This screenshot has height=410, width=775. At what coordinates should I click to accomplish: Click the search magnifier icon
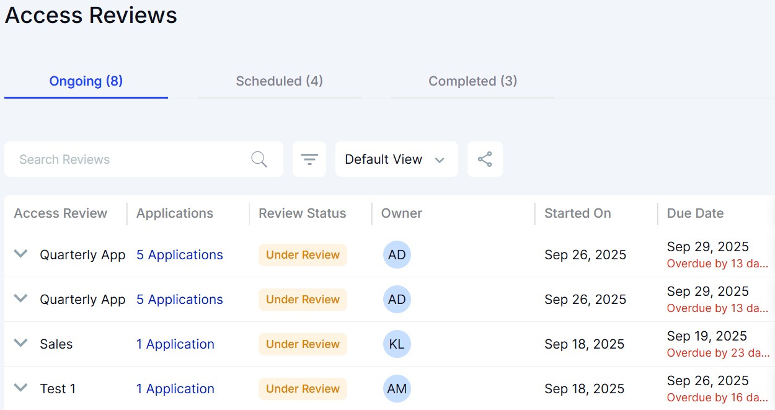[x=259, y=159]
